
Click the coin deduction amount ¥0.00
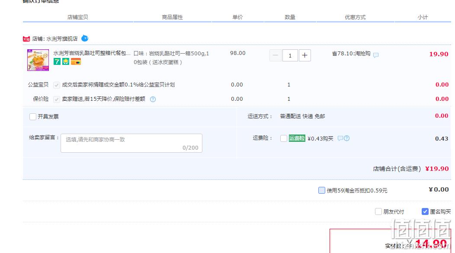click(x=439, y=189)
